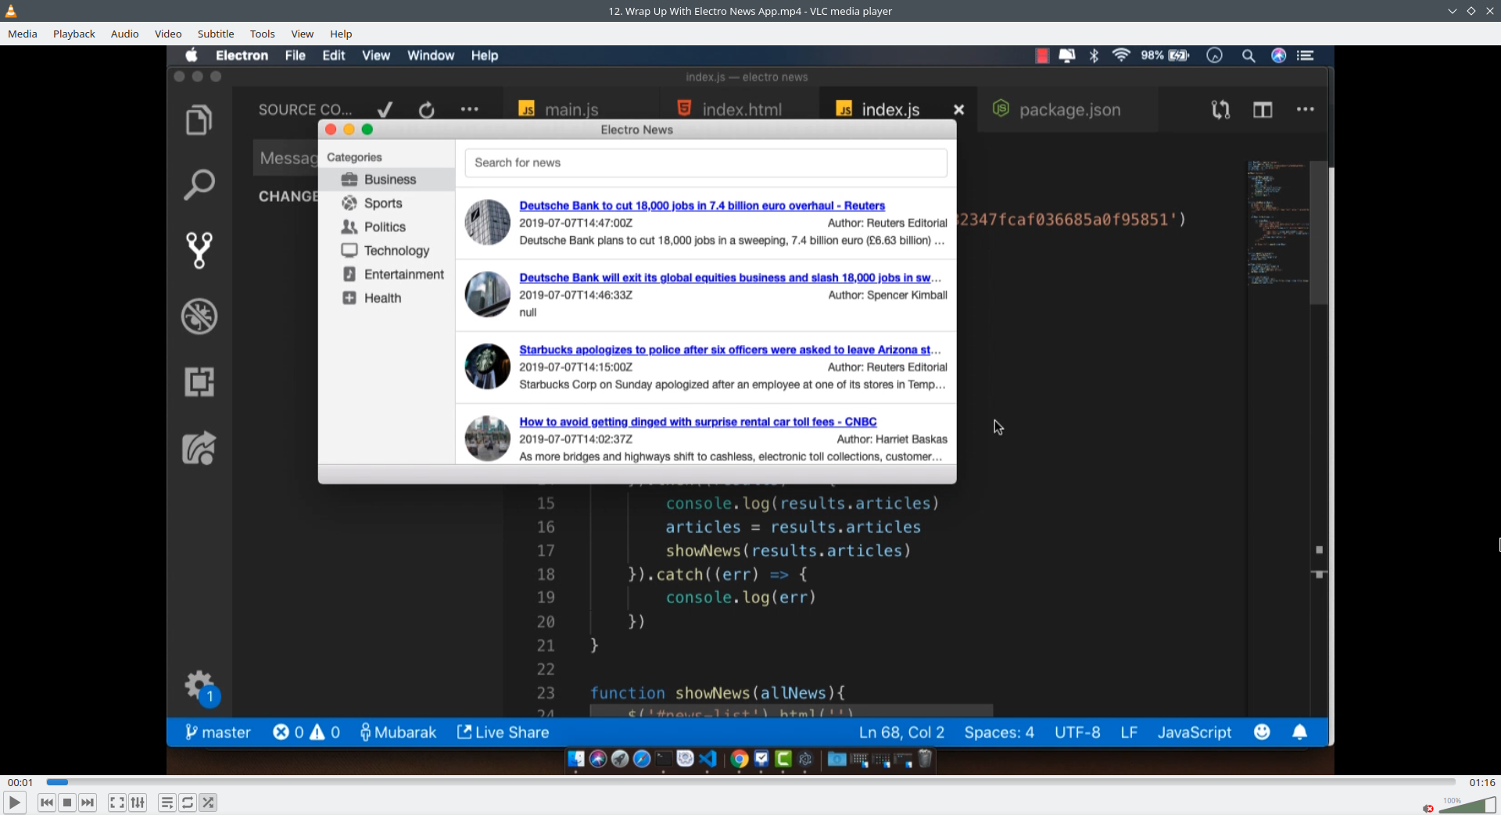Split the editor to the right
The width and height of the screenshot is (1501, 815).
click(1263, 110)
